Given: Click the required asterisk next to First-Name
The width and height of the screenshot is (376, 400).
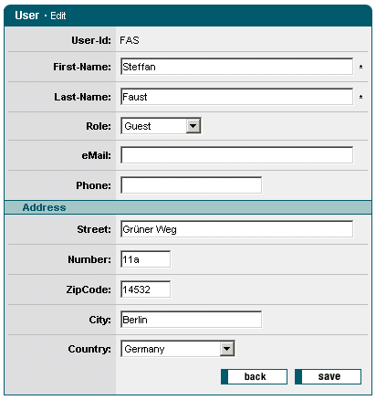Looking at the screenshot, I should [360, 67].
